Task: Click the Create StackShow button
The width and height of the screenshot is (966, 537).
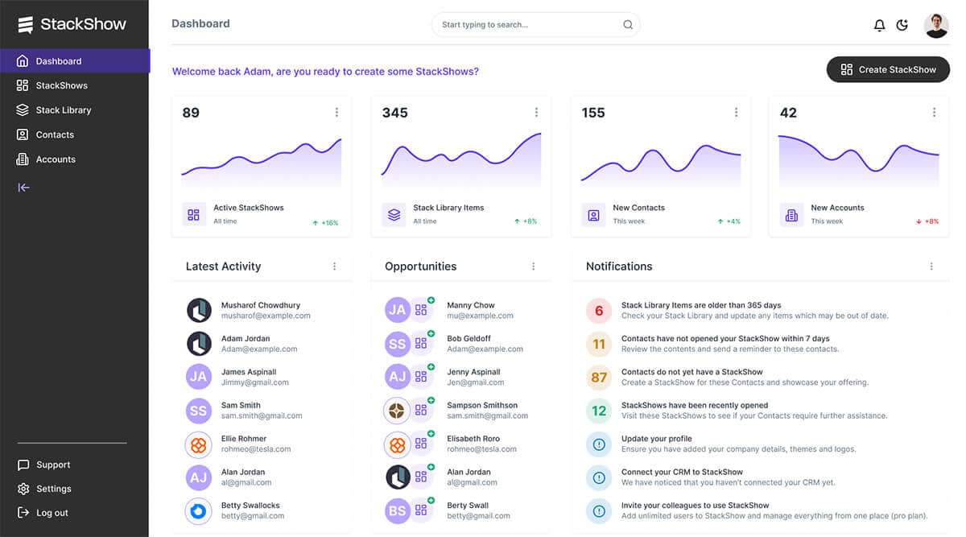Action: [888, 69]
